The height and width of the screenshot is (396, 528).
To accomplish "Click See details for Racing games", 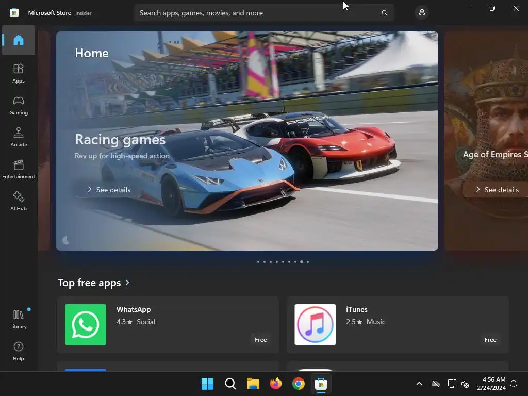I will [109, 190].
